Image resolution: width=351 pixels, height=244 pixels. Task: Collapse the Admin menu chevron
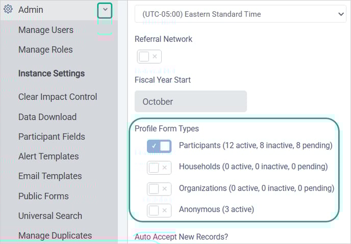(x=105, y=10)
